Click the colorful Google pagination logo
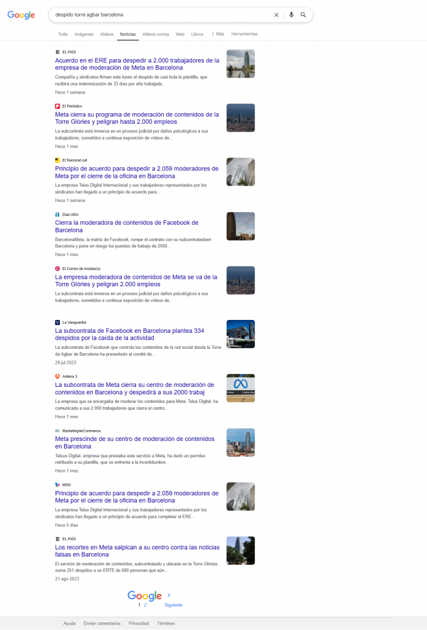Viewport: 427px width, 630px height. 145,596
